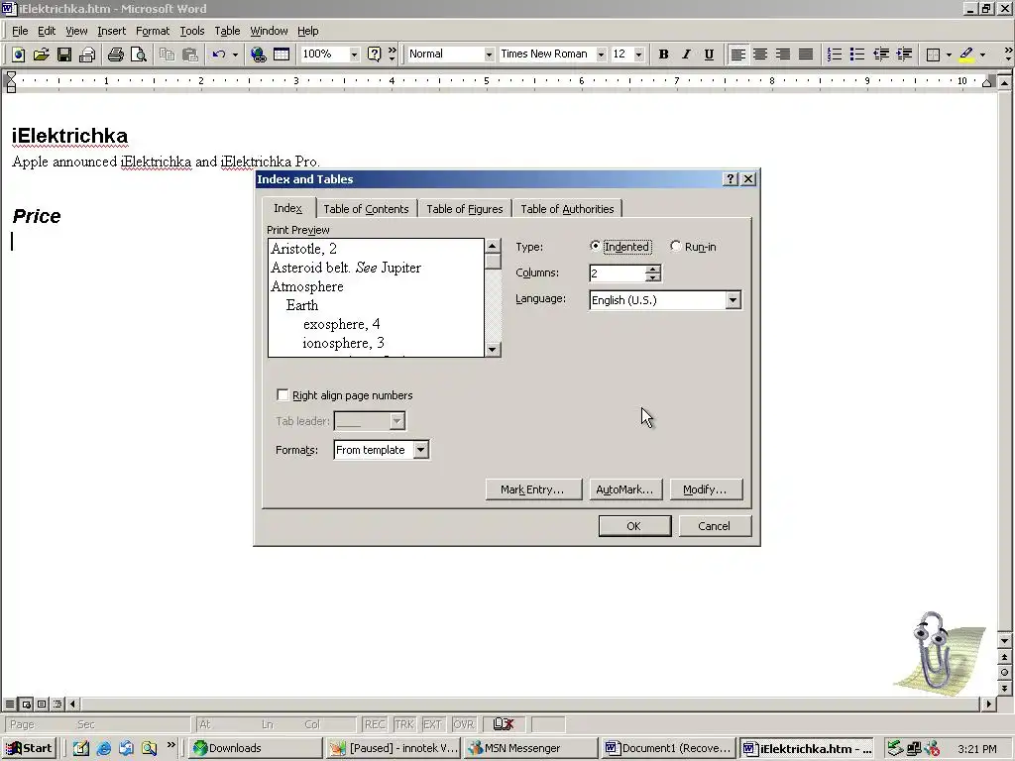Open the Style dropdown showing Normal
This screenshot has height=761, width=1015.
tap(489, 54)
